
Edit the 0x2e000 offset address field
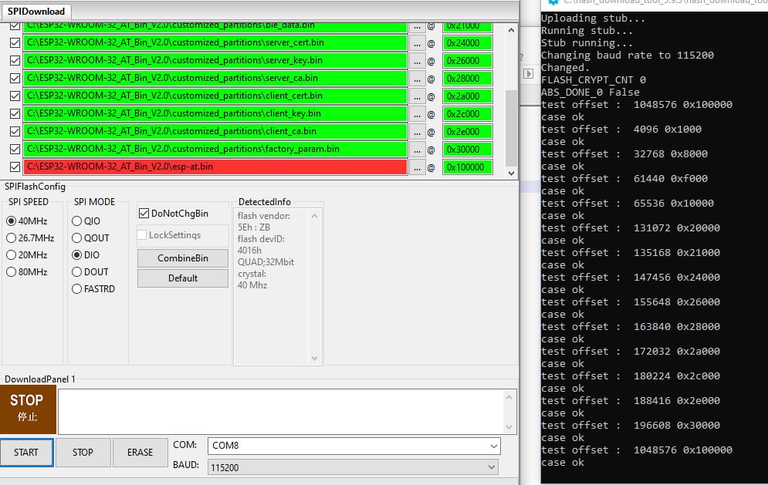pos(467,131)
